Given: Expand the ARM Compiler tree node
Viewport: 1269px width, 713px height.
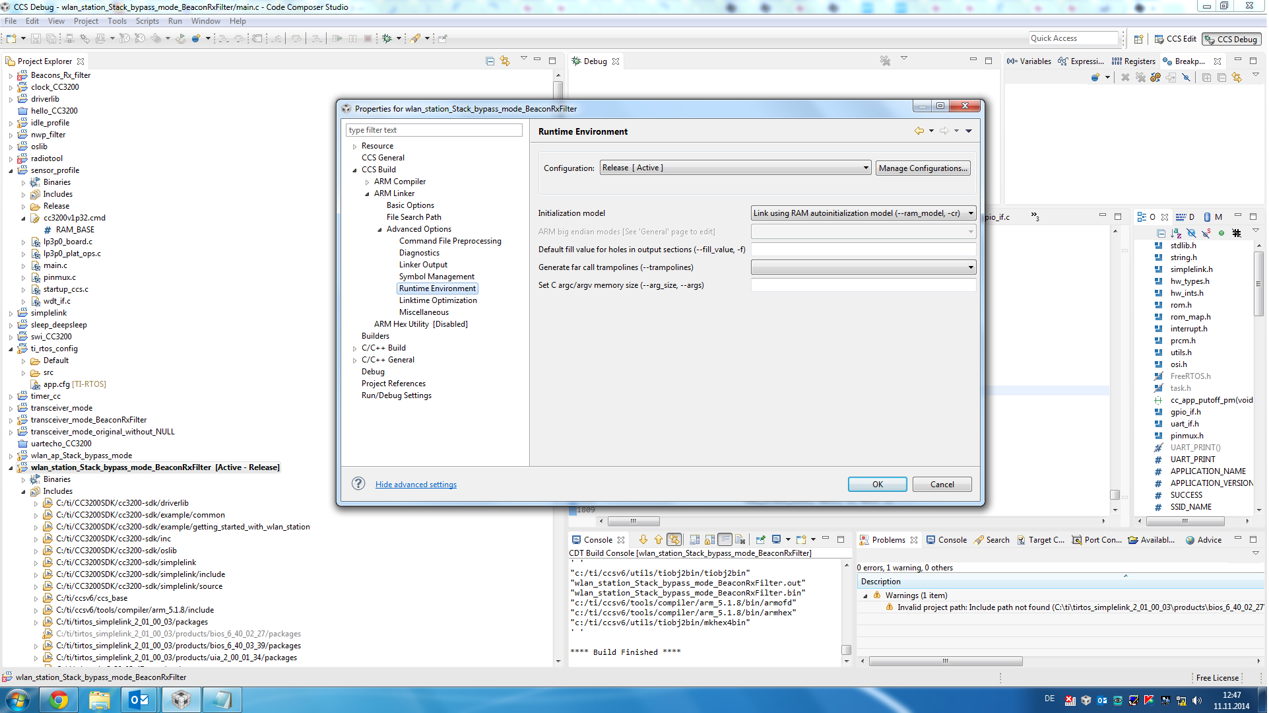Looking at the screenshot, I should point(368,182).
